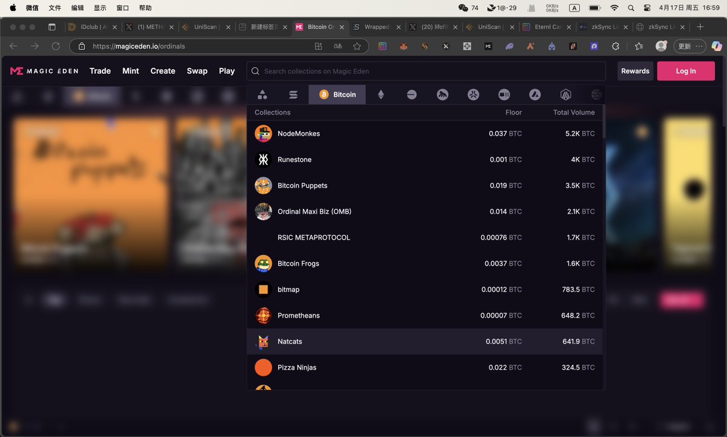The height and width of the screenshot is (437, 727).
Task: Open the Magic Eden wallet extension
Action: tap(488, 46)
